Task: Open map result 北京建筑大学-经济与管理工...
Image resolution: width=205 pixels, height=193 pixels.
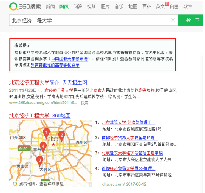Action: pos(128,123)
